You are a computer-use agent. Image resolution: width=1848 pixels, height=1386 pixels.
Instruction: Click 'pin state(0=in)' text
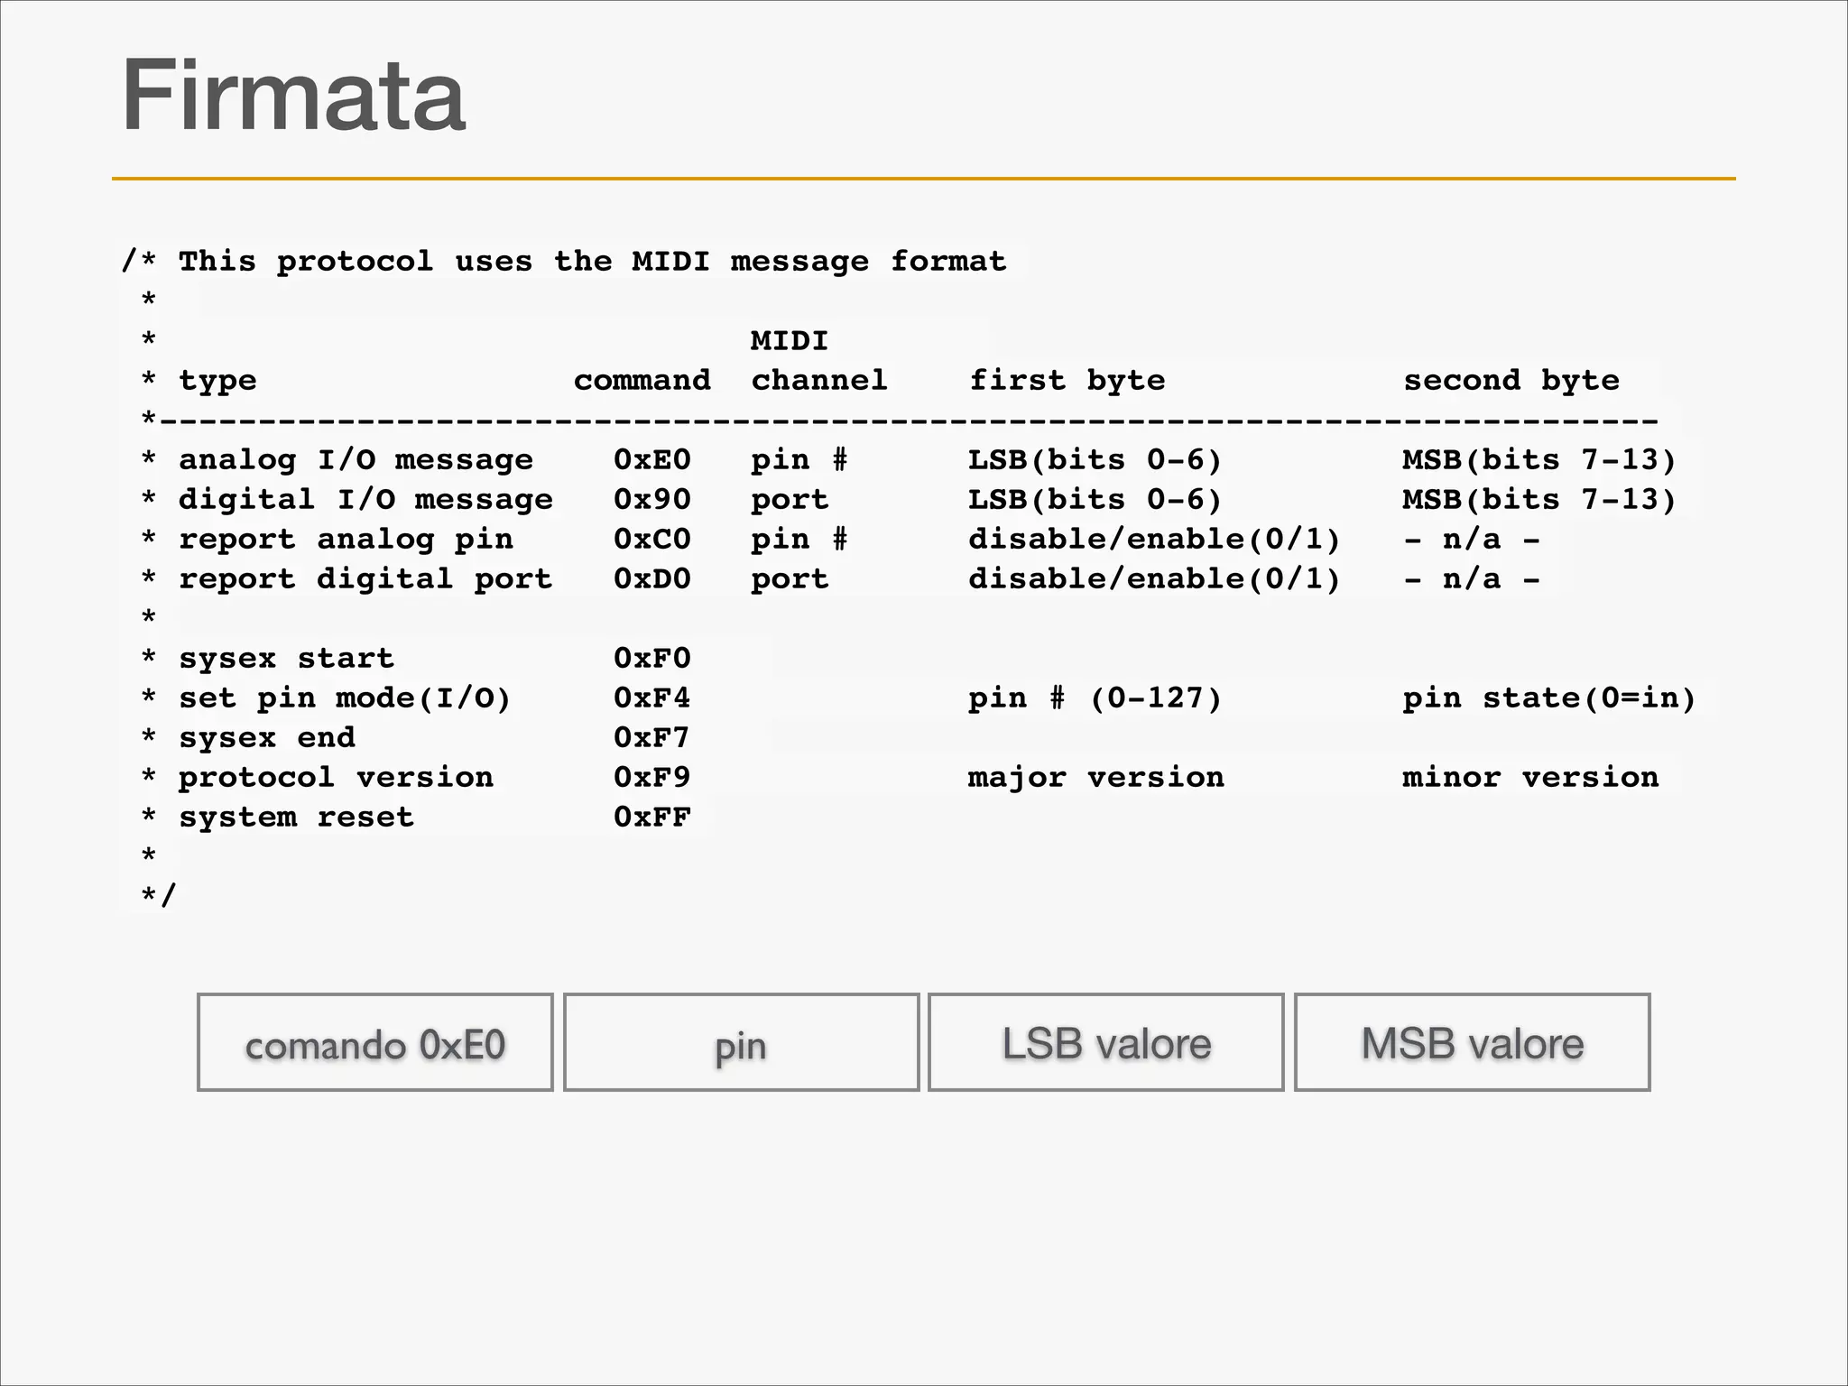coord(1550,698)
